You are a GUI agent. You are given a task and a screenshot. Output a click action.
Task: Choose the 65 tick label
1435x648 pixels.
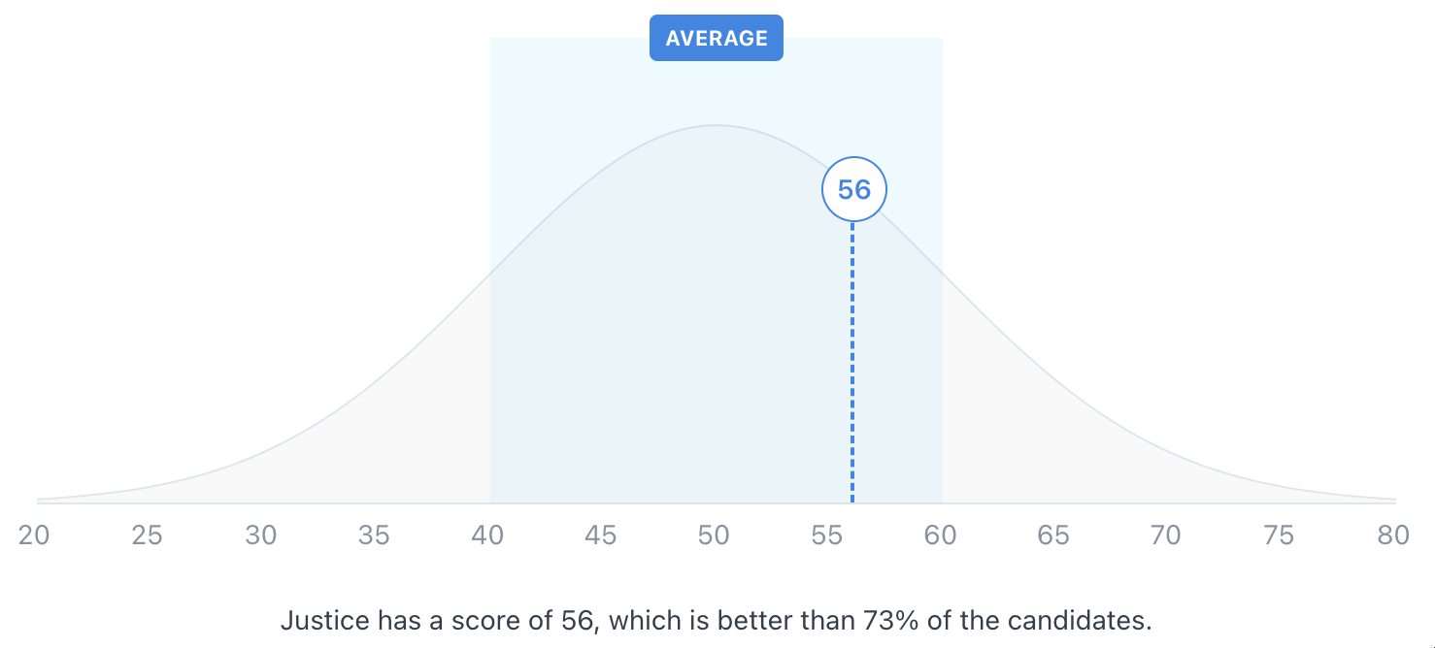click(x=1053, y=535)
